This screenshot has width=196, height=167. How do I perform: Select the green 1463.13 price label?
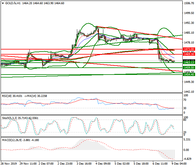(189, 63)
